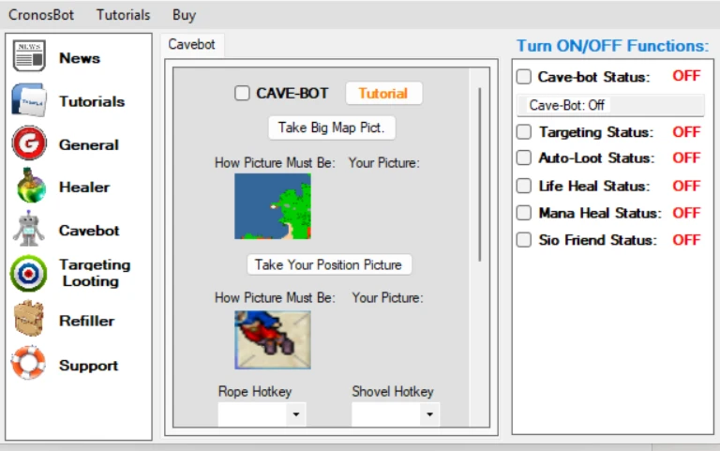Enable Mana Heal Status checkbox
The width and height of the screenshot is (720, 451).
click(x=524, y=213)
